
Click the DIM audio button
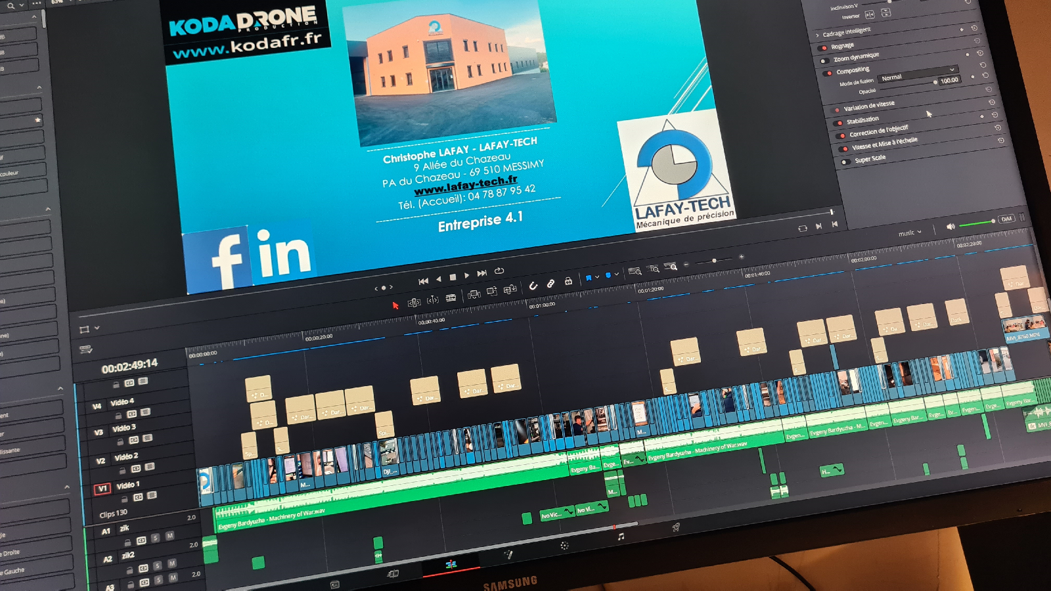click(1006, 219)
